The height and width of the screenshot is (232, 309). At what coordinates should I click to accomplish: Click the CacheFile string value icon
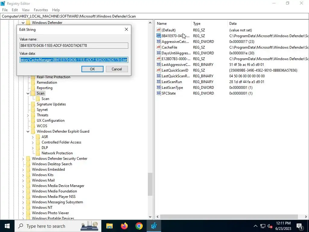coord(159,47)
